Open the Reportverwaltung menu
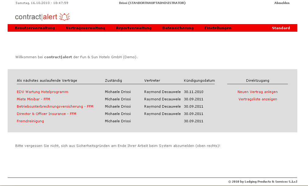 134,28
